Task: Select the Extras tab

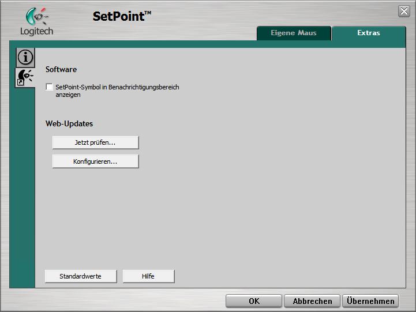Action: point(369,33)
